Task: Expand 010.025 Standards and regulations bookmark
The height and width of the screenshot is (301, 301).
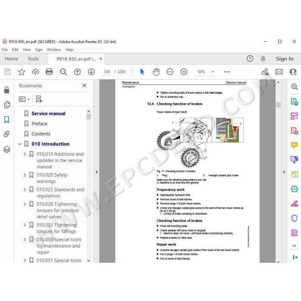Action: click(25, 190)
